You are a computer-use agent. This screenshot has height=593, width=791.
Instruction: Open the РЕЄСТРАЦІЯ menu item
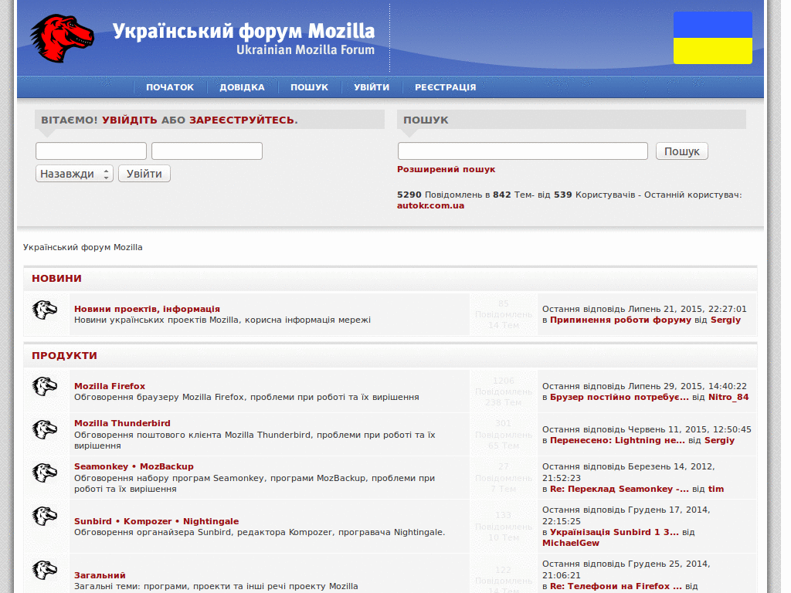click(x=446, y=87)
